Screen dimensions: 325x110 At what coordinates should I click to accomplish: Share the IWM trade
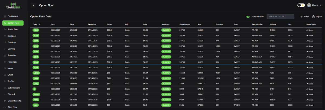point(310,78)
